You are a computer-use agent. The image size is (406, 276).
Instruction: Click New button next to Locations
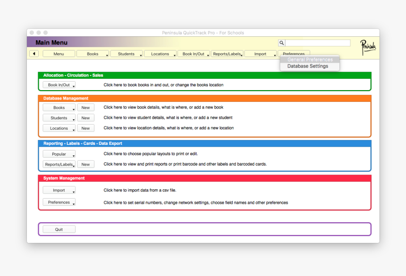[86, 128]
